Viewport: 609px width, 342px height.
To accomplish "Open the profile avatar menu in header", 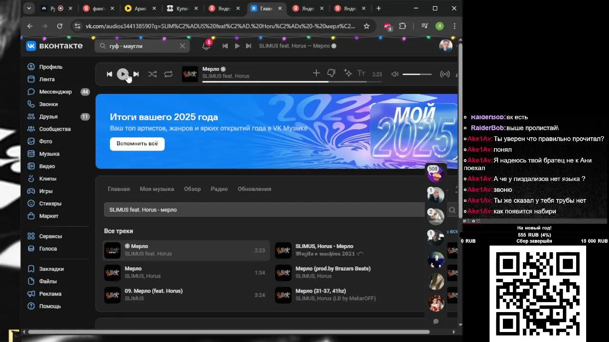I will [446, 46].
